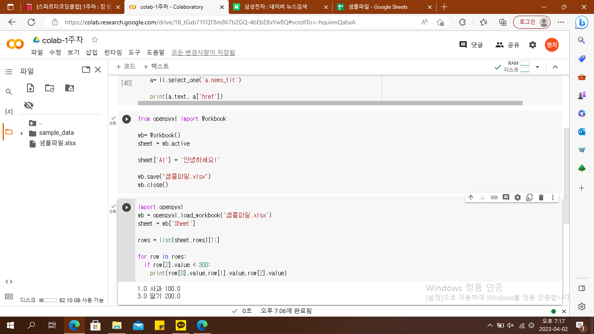
Task: Mirror the cell in a tab
Action: (x=529, y=197)
